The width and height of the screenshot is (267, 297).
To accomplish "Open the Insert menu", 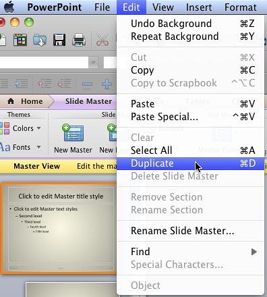I will [x=199, y=7].
